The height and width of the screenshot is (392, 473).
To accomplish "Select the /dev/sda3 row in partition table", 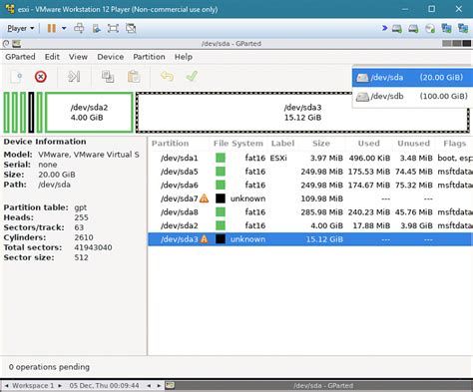I will pos(310,239).
